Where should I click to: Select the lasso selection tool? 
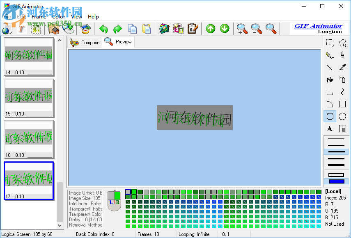click(343, 43)
